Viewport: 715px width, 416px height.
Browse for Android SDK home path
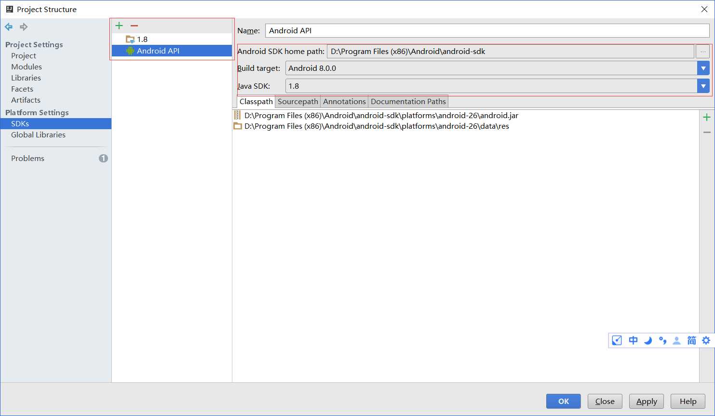point(703,51)
